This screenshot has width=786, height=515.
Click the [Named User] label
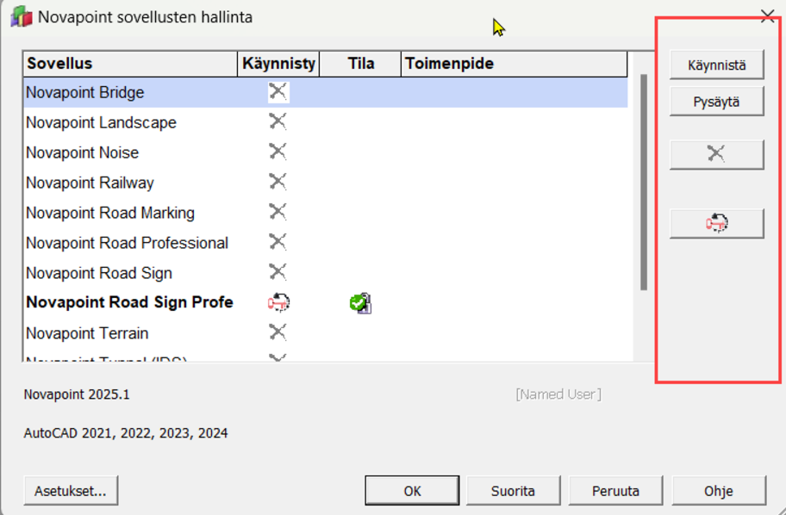coord(558,394)
